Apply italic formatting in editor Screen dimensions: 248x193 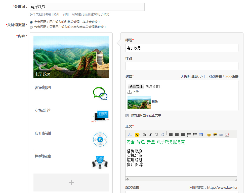tap(150, 135)
